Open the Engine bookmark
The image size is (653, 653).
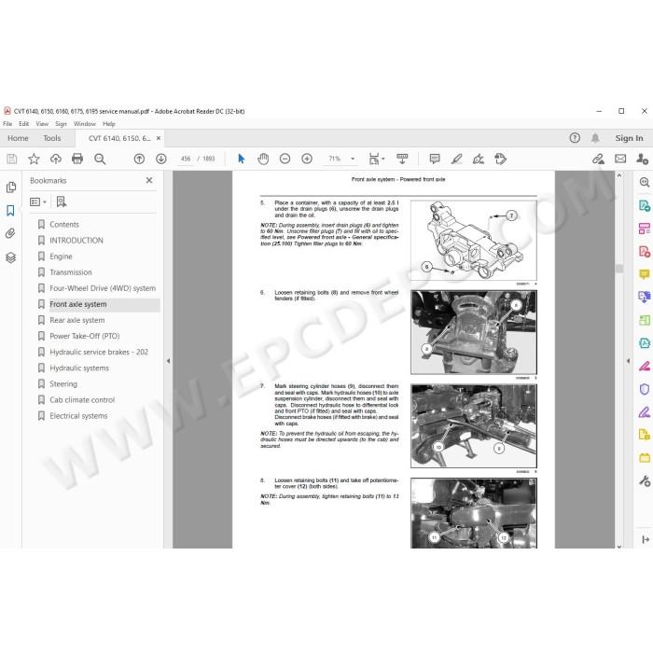(x=61, y=257)
